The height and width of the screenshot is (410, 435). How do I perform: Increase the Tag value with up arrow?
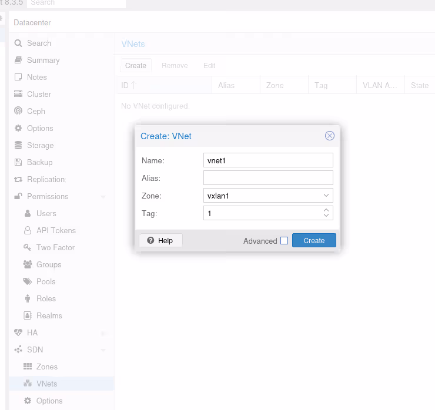pyautogui.click(x=326, y=210)
